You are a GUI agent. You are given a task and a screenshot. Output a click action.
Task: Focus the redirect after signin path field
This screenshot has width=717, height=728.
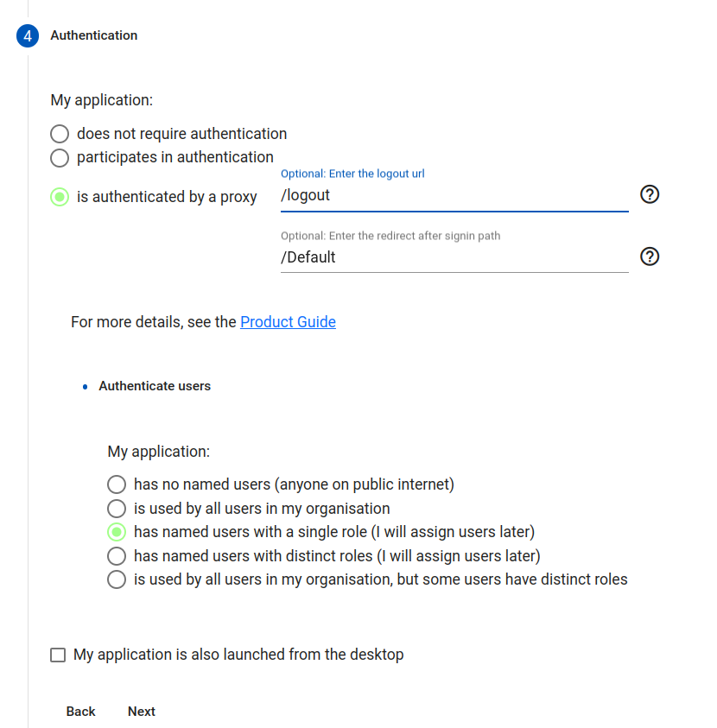454,257
